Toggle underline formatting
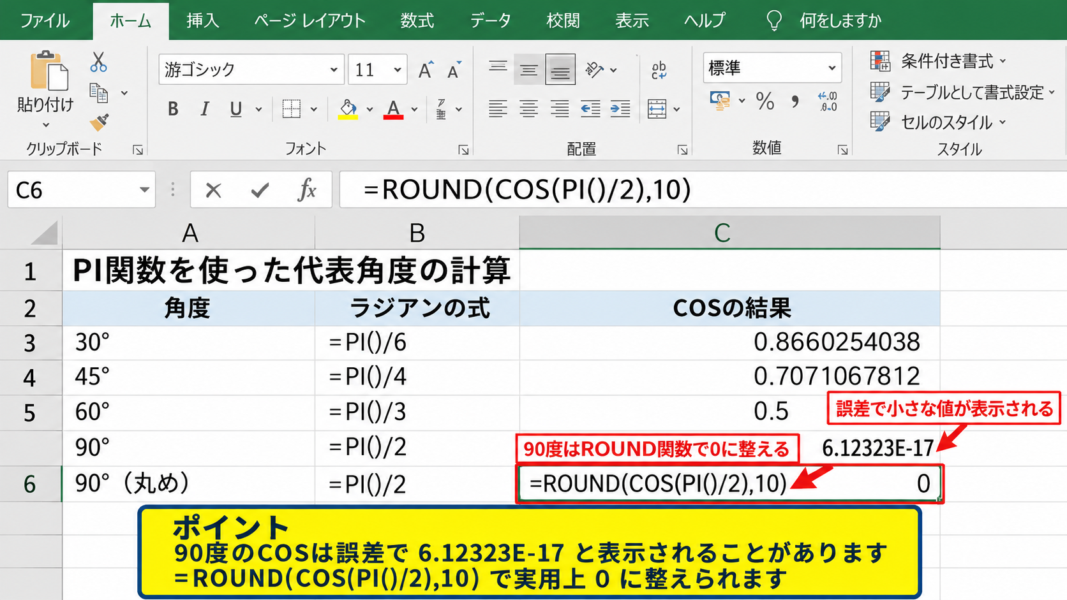 pos(235,109)
